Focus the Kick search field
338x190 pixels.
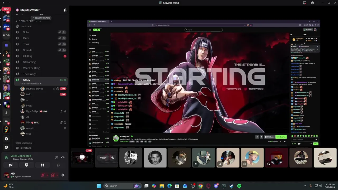coord(204,30)
